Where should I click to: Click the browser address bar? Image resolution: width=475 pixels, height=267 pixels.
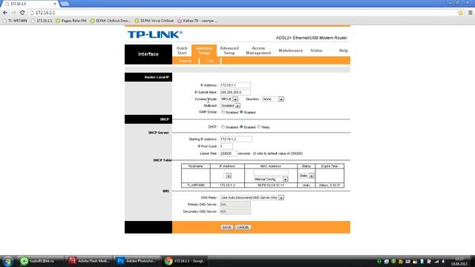243,13
